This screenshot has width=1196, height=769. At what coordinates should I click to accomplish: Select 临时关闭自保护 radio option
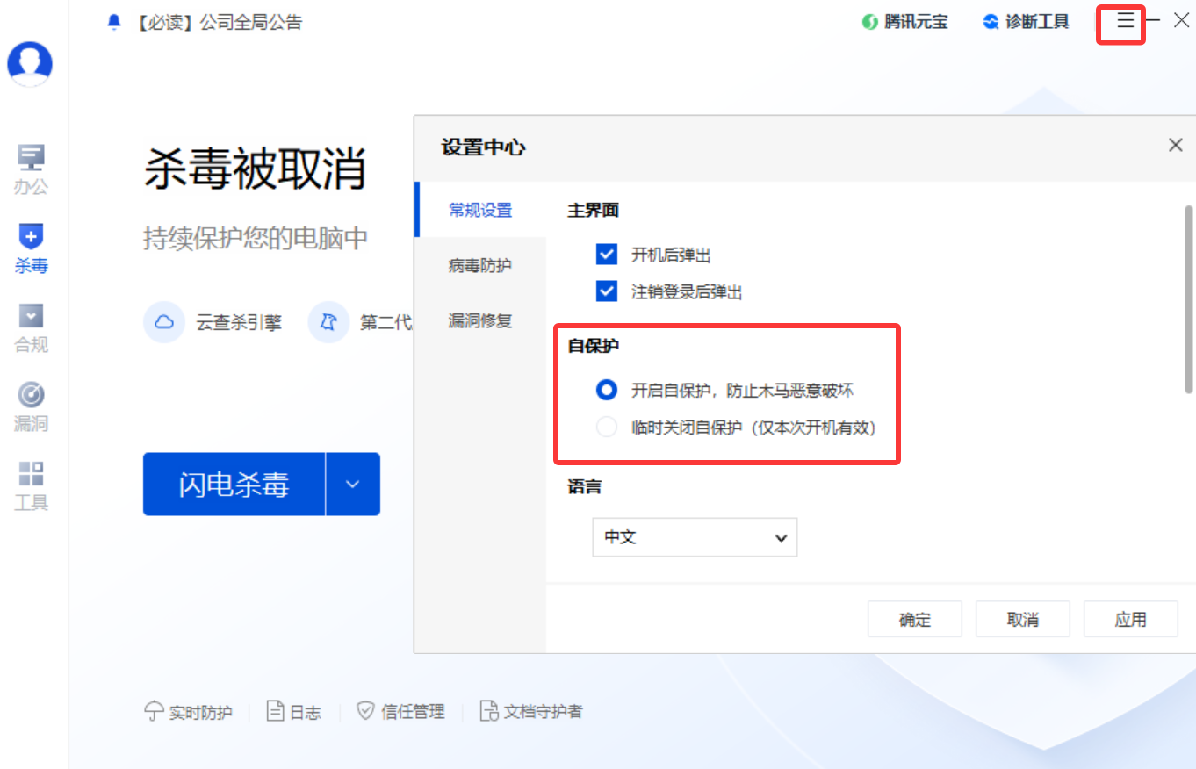point(607,428)
